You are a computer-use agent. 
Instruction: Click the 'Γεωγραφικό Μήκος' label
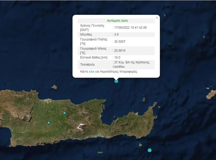pyautogui.click(x=93, y=49)
